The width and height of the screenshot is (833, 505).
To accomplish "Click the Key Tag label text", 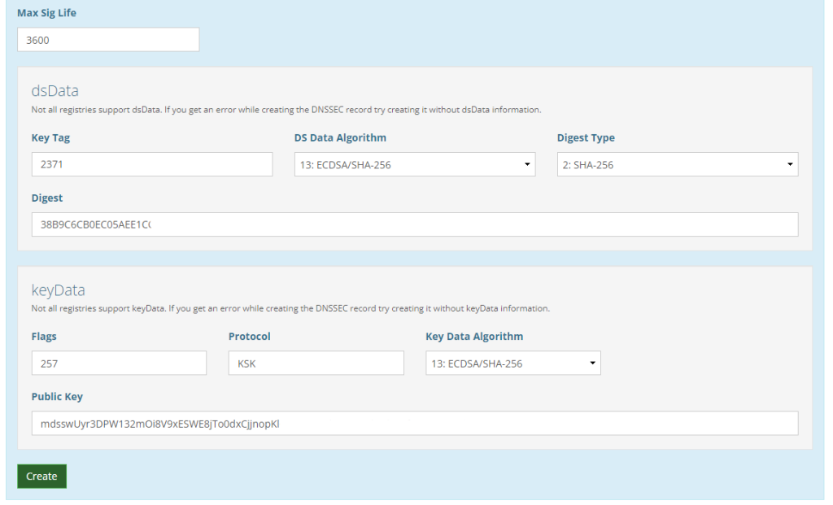I will tap(50, 137).
